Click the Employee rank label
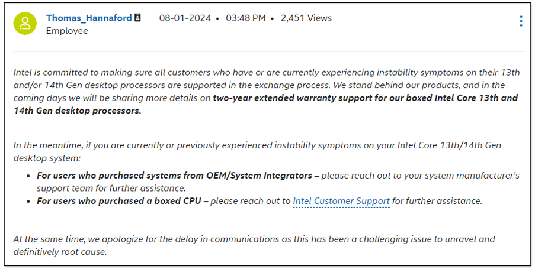Image resolution: width=535 pixels, height=269 pixels. click(67, 31)
